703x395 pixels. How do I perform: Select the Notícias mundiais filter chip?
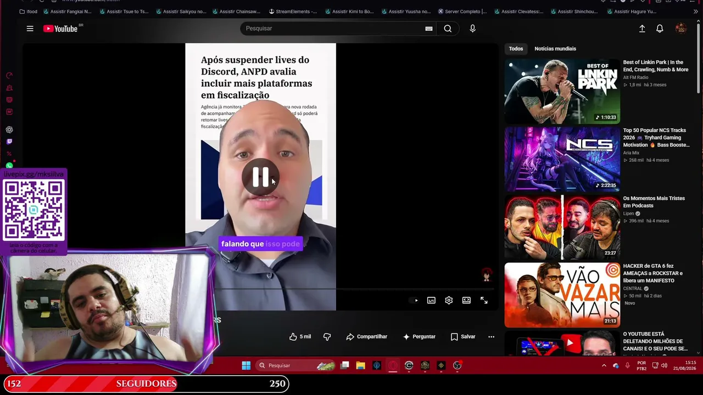pos(555,49)
